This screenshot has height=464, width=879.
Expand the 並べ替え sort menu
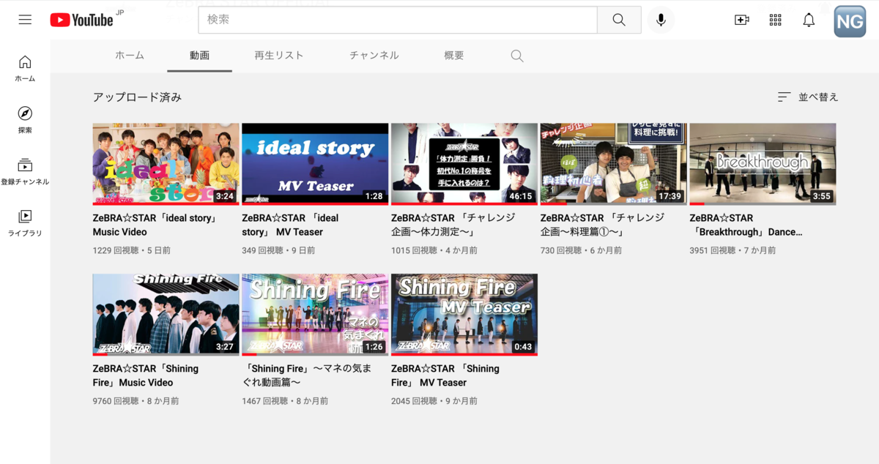point(808,97)
